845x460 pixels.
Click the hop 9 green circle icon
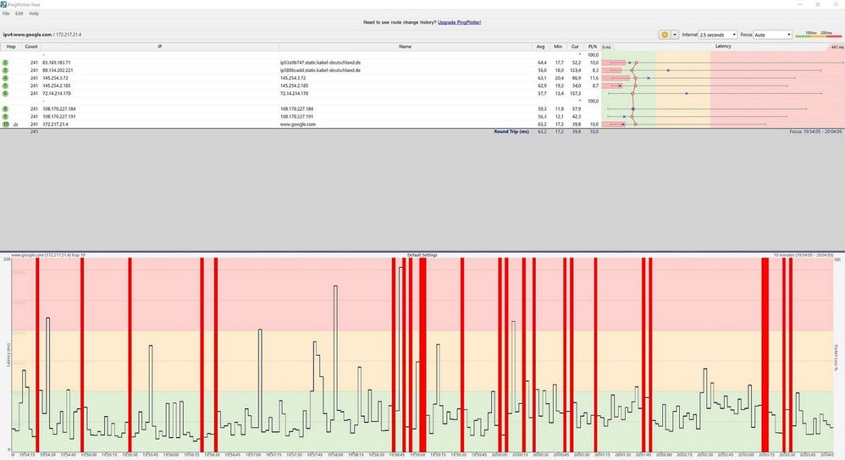5,117
